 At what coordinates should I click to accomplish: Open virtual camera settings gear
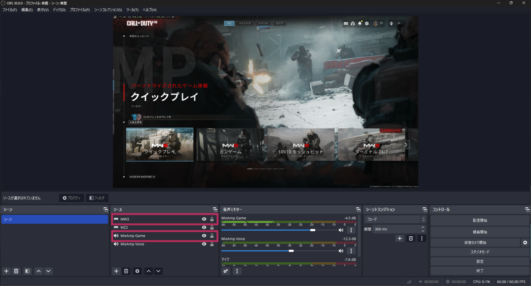(525, 242)
